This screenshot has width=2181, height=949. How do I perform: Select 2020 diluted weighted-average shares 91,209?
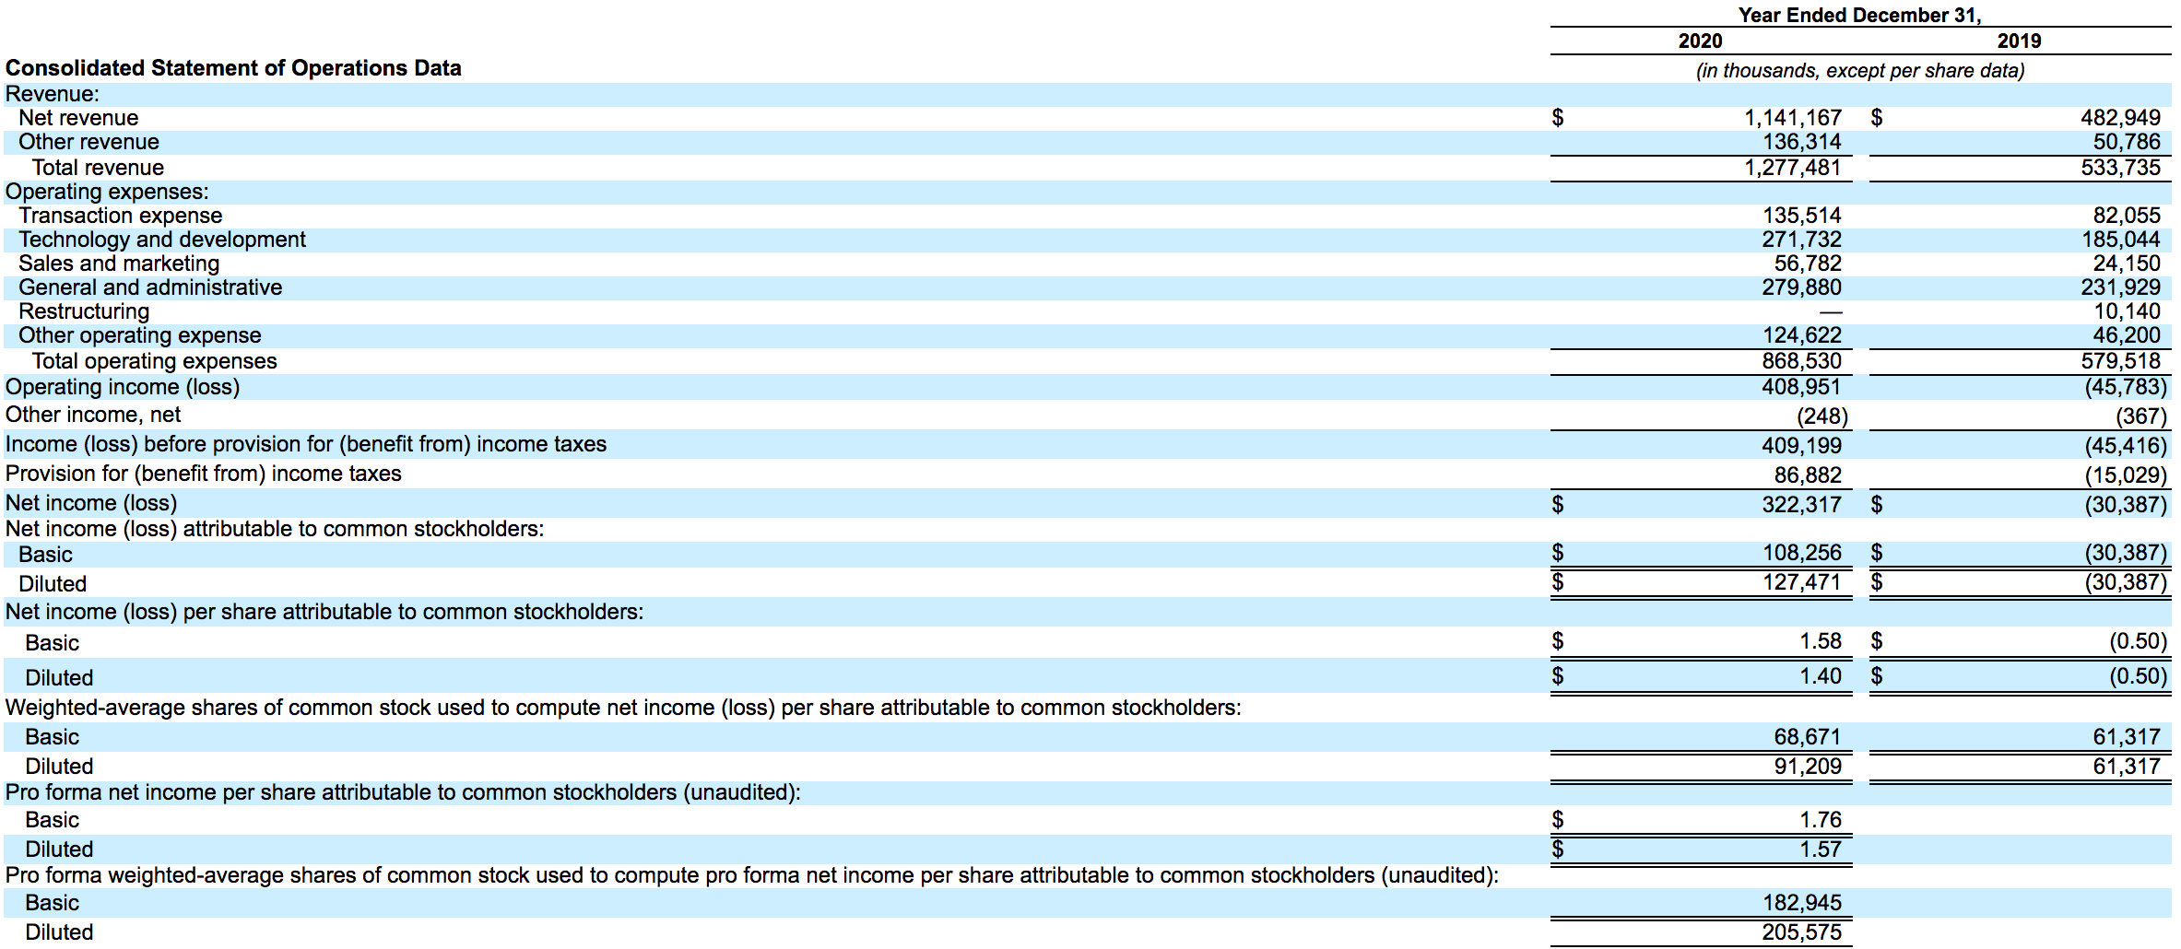coord(1808,767)
